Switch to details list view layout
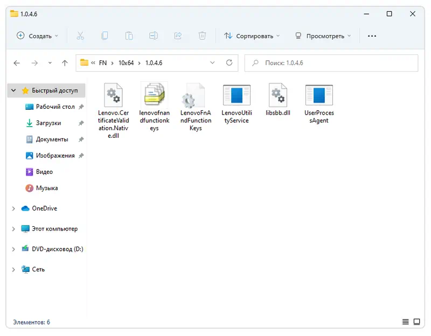Viewport: 431px width, 336px height. (x=406, y=322)
